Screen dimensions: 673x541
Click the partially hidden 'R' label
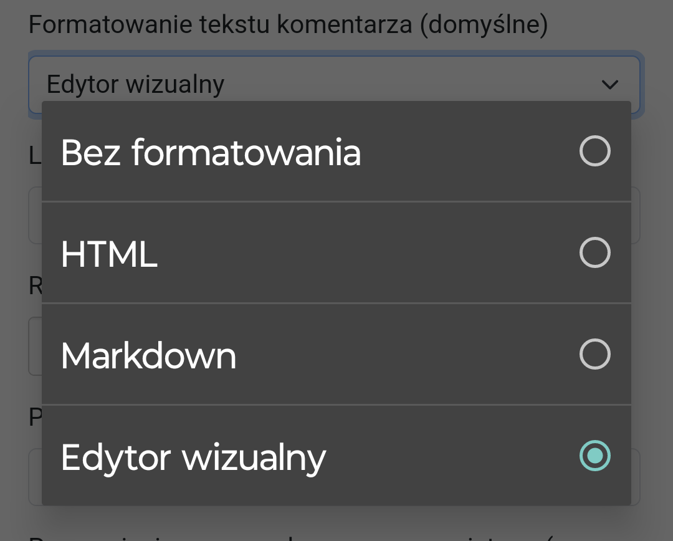35,286
